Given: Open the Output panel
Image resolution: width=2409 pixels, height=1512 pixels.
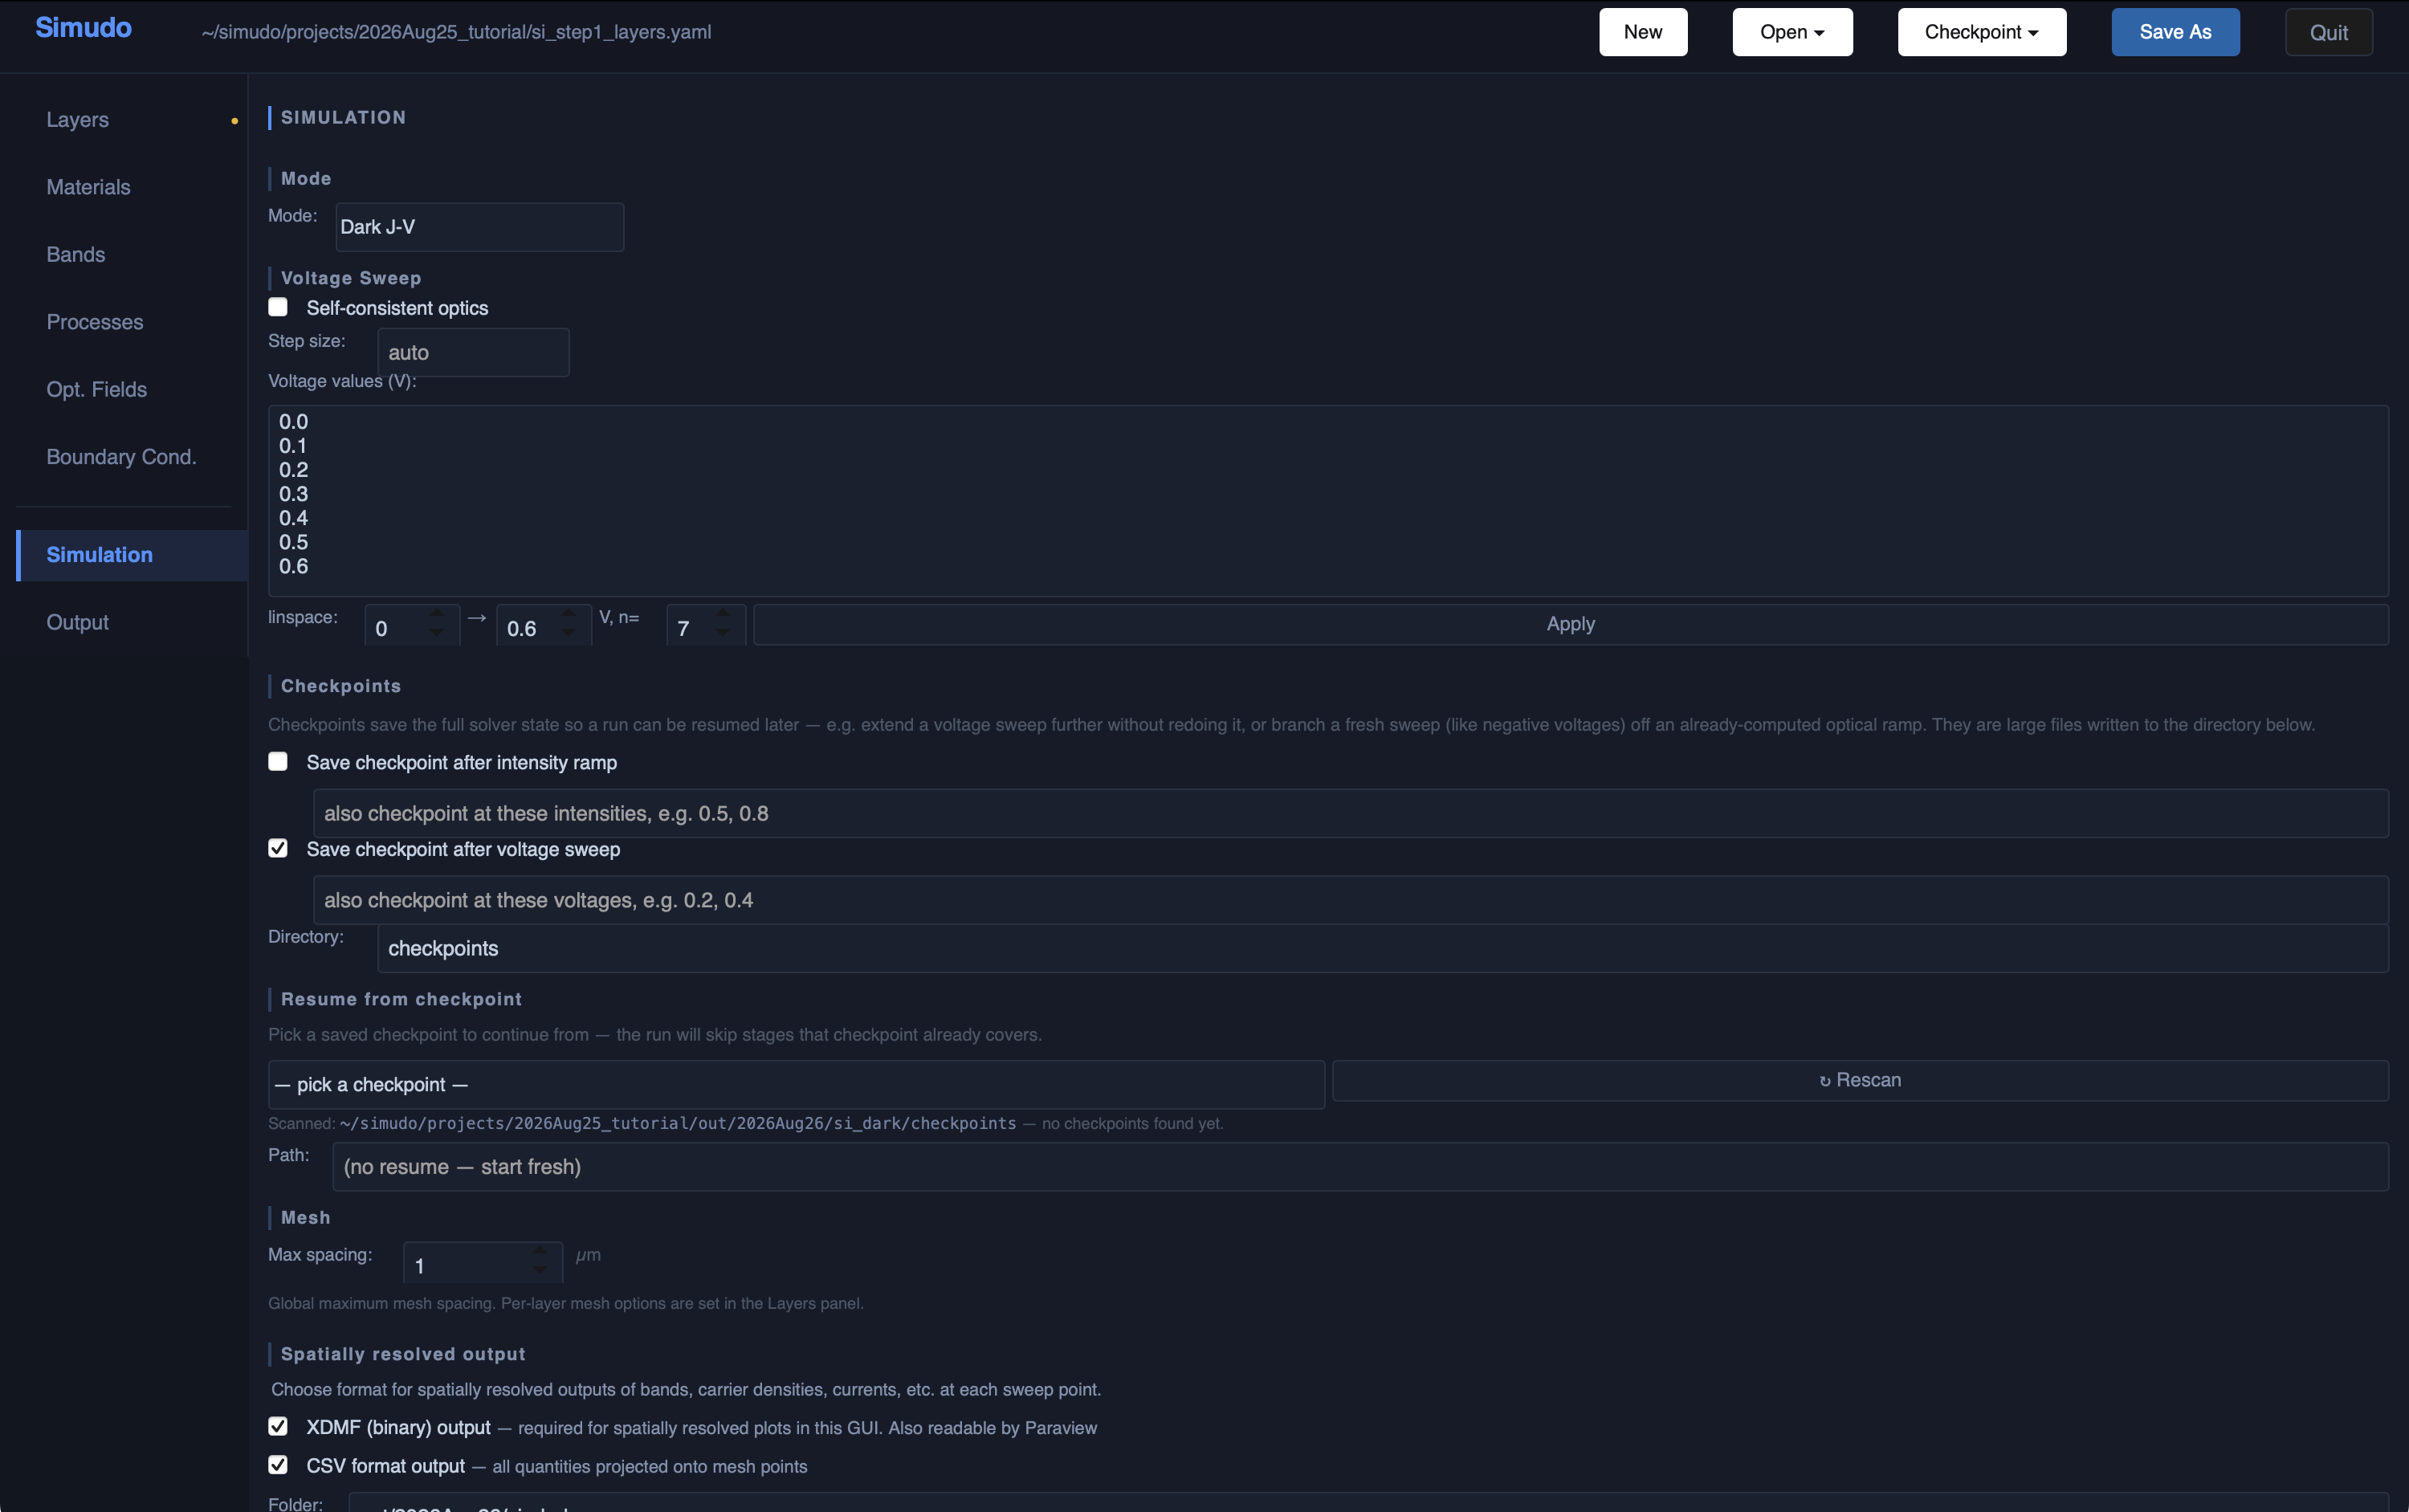Looking at the screenshot, I should coord(77,622).
